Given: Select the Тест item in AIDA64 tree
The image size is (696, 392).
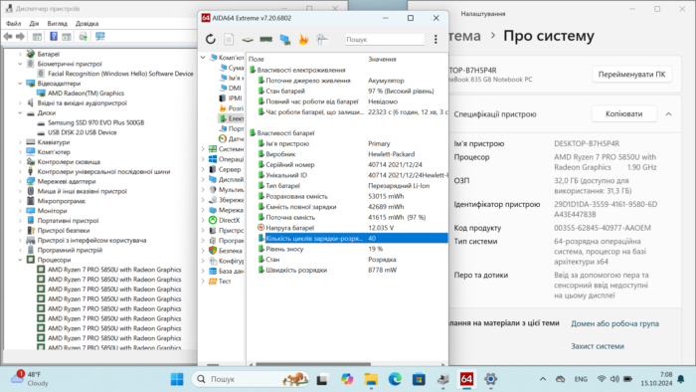Looking at the screenshot, I should 225,281.
